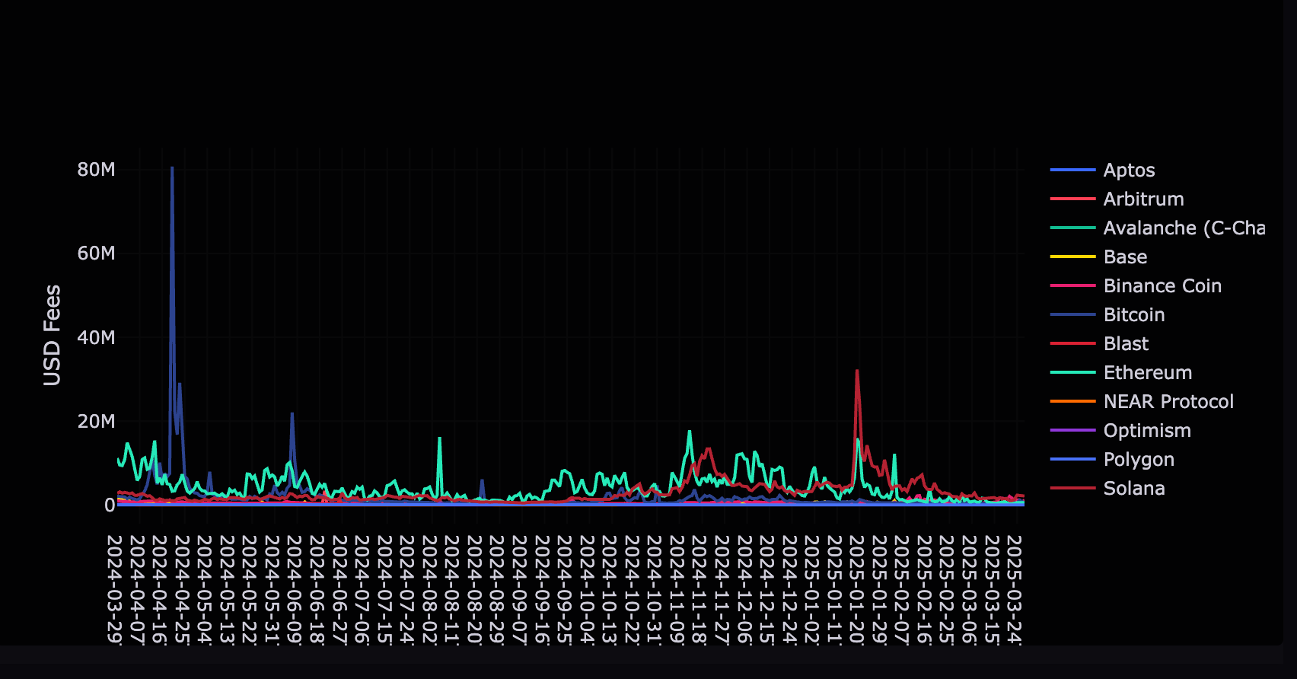This screenshot has height=679, width=1297.
Task: Disable the Blast trace in legend
Action: coord(1126,344)
